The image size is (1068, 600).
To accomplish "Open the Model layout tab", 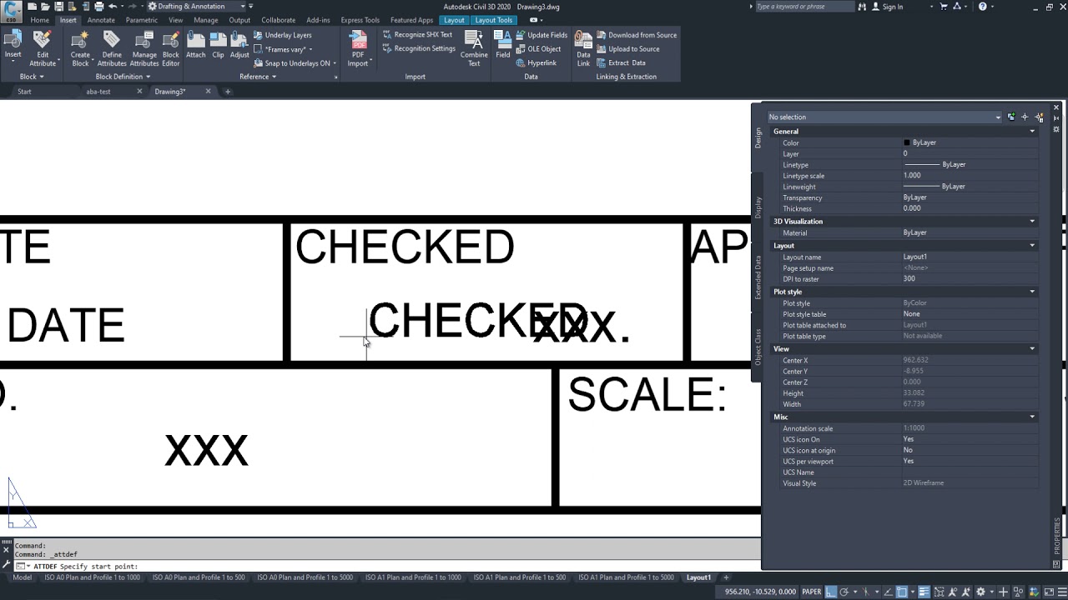I will tap(22, 577).
